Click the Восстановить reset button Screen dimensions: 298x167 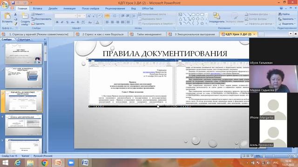[41, 19]
